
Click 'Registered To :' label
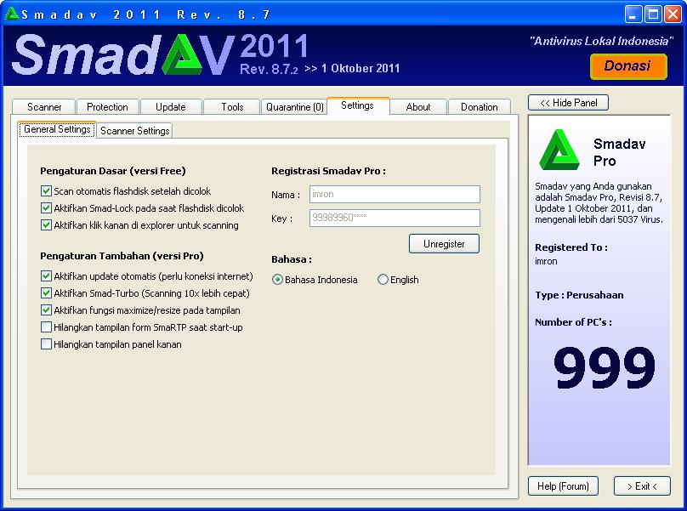point(571,247)
